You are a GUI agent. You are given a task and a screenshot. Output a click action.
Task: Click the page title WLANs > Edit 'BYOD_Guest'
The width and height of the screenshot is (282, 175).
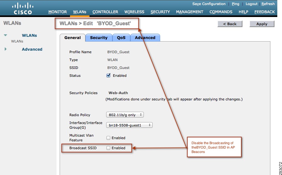95,23
